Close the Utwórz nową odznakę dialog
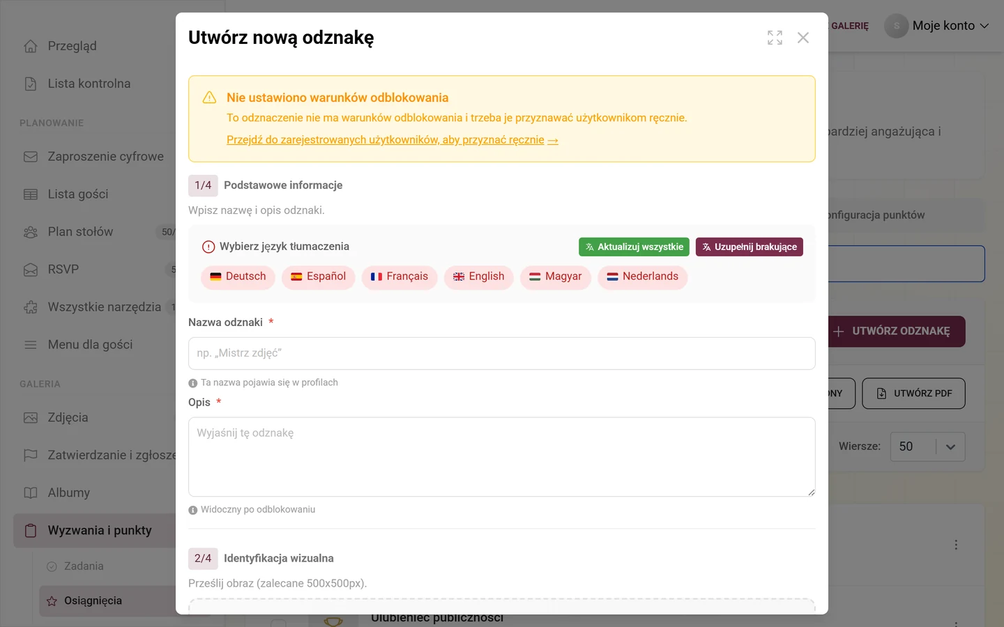The image size is (1004, 627). click(x=803, y=38)
